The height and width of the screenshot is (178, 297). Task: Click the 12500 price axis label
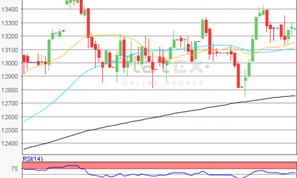click(x=9, y=130)
